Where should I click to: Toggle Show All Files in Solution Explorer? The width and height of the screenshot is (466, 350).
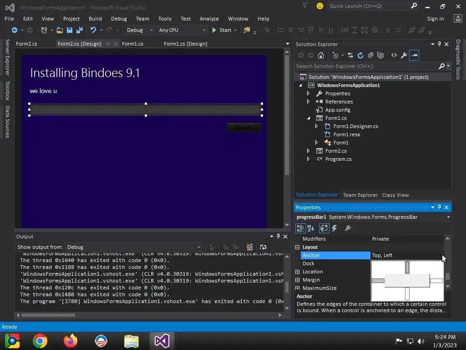380,55
